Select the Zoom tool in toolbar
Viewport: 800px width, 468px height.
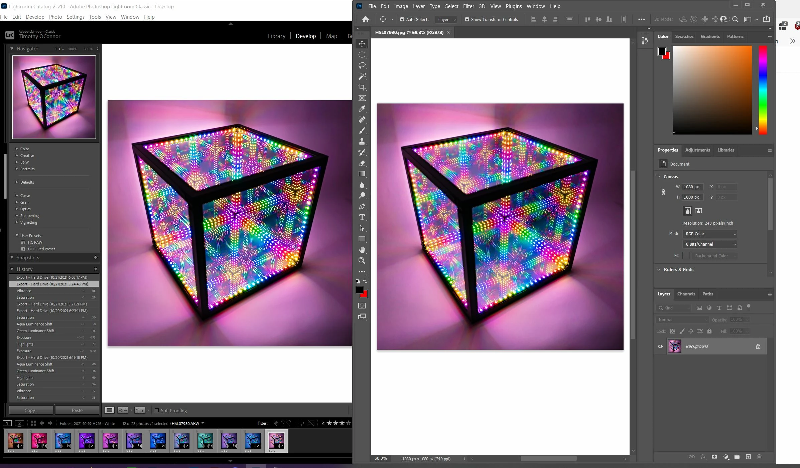click(362, 261)
